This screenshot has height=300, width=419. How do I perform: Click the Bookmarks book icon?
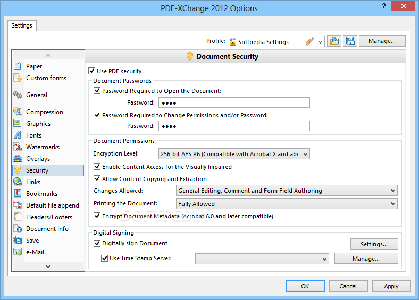[x=18, y=193]
